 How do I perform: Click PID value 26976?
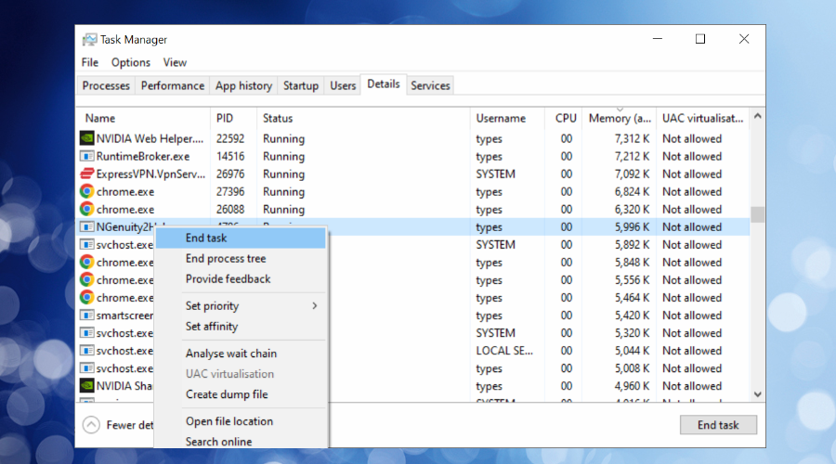point(230,174)
